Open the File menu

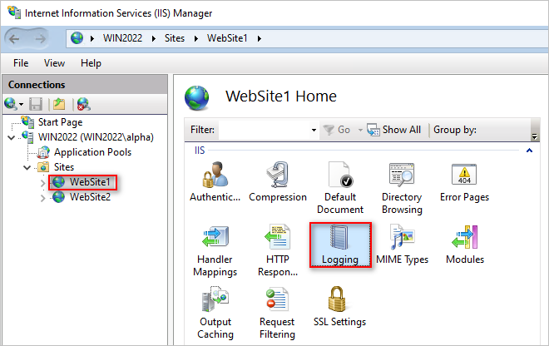(x=21, y=63)
